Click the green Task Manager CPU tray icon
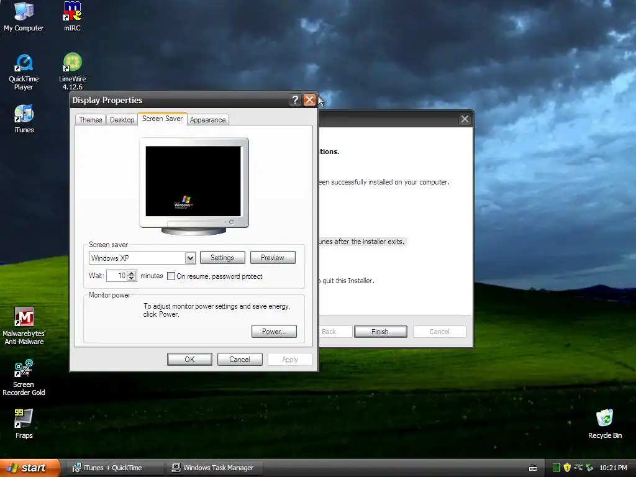The image size is (636, 477). click(x=556, y=468)
